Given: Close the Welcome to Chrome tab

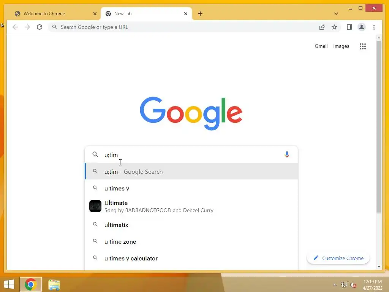Looking at the screenshot, I should tap(95, 14).
